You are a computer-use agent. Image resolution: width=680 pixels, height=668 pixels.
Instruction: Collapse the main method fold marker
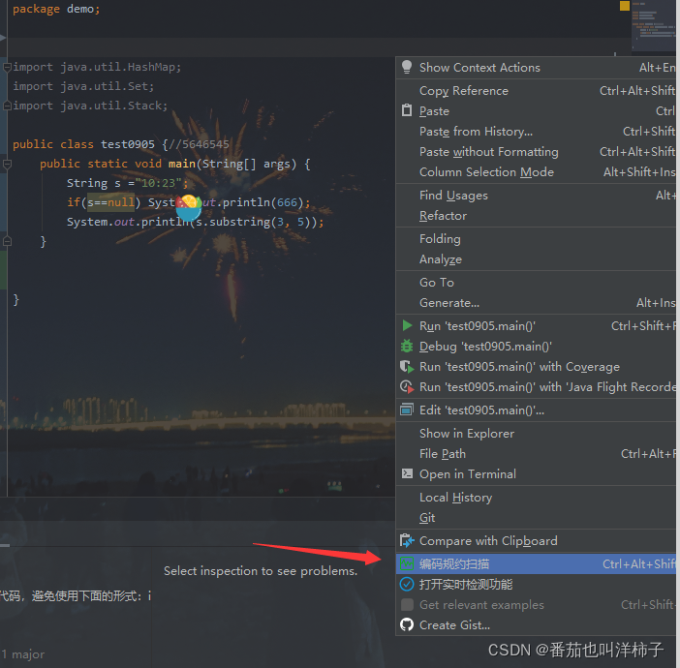coord(7,164)
